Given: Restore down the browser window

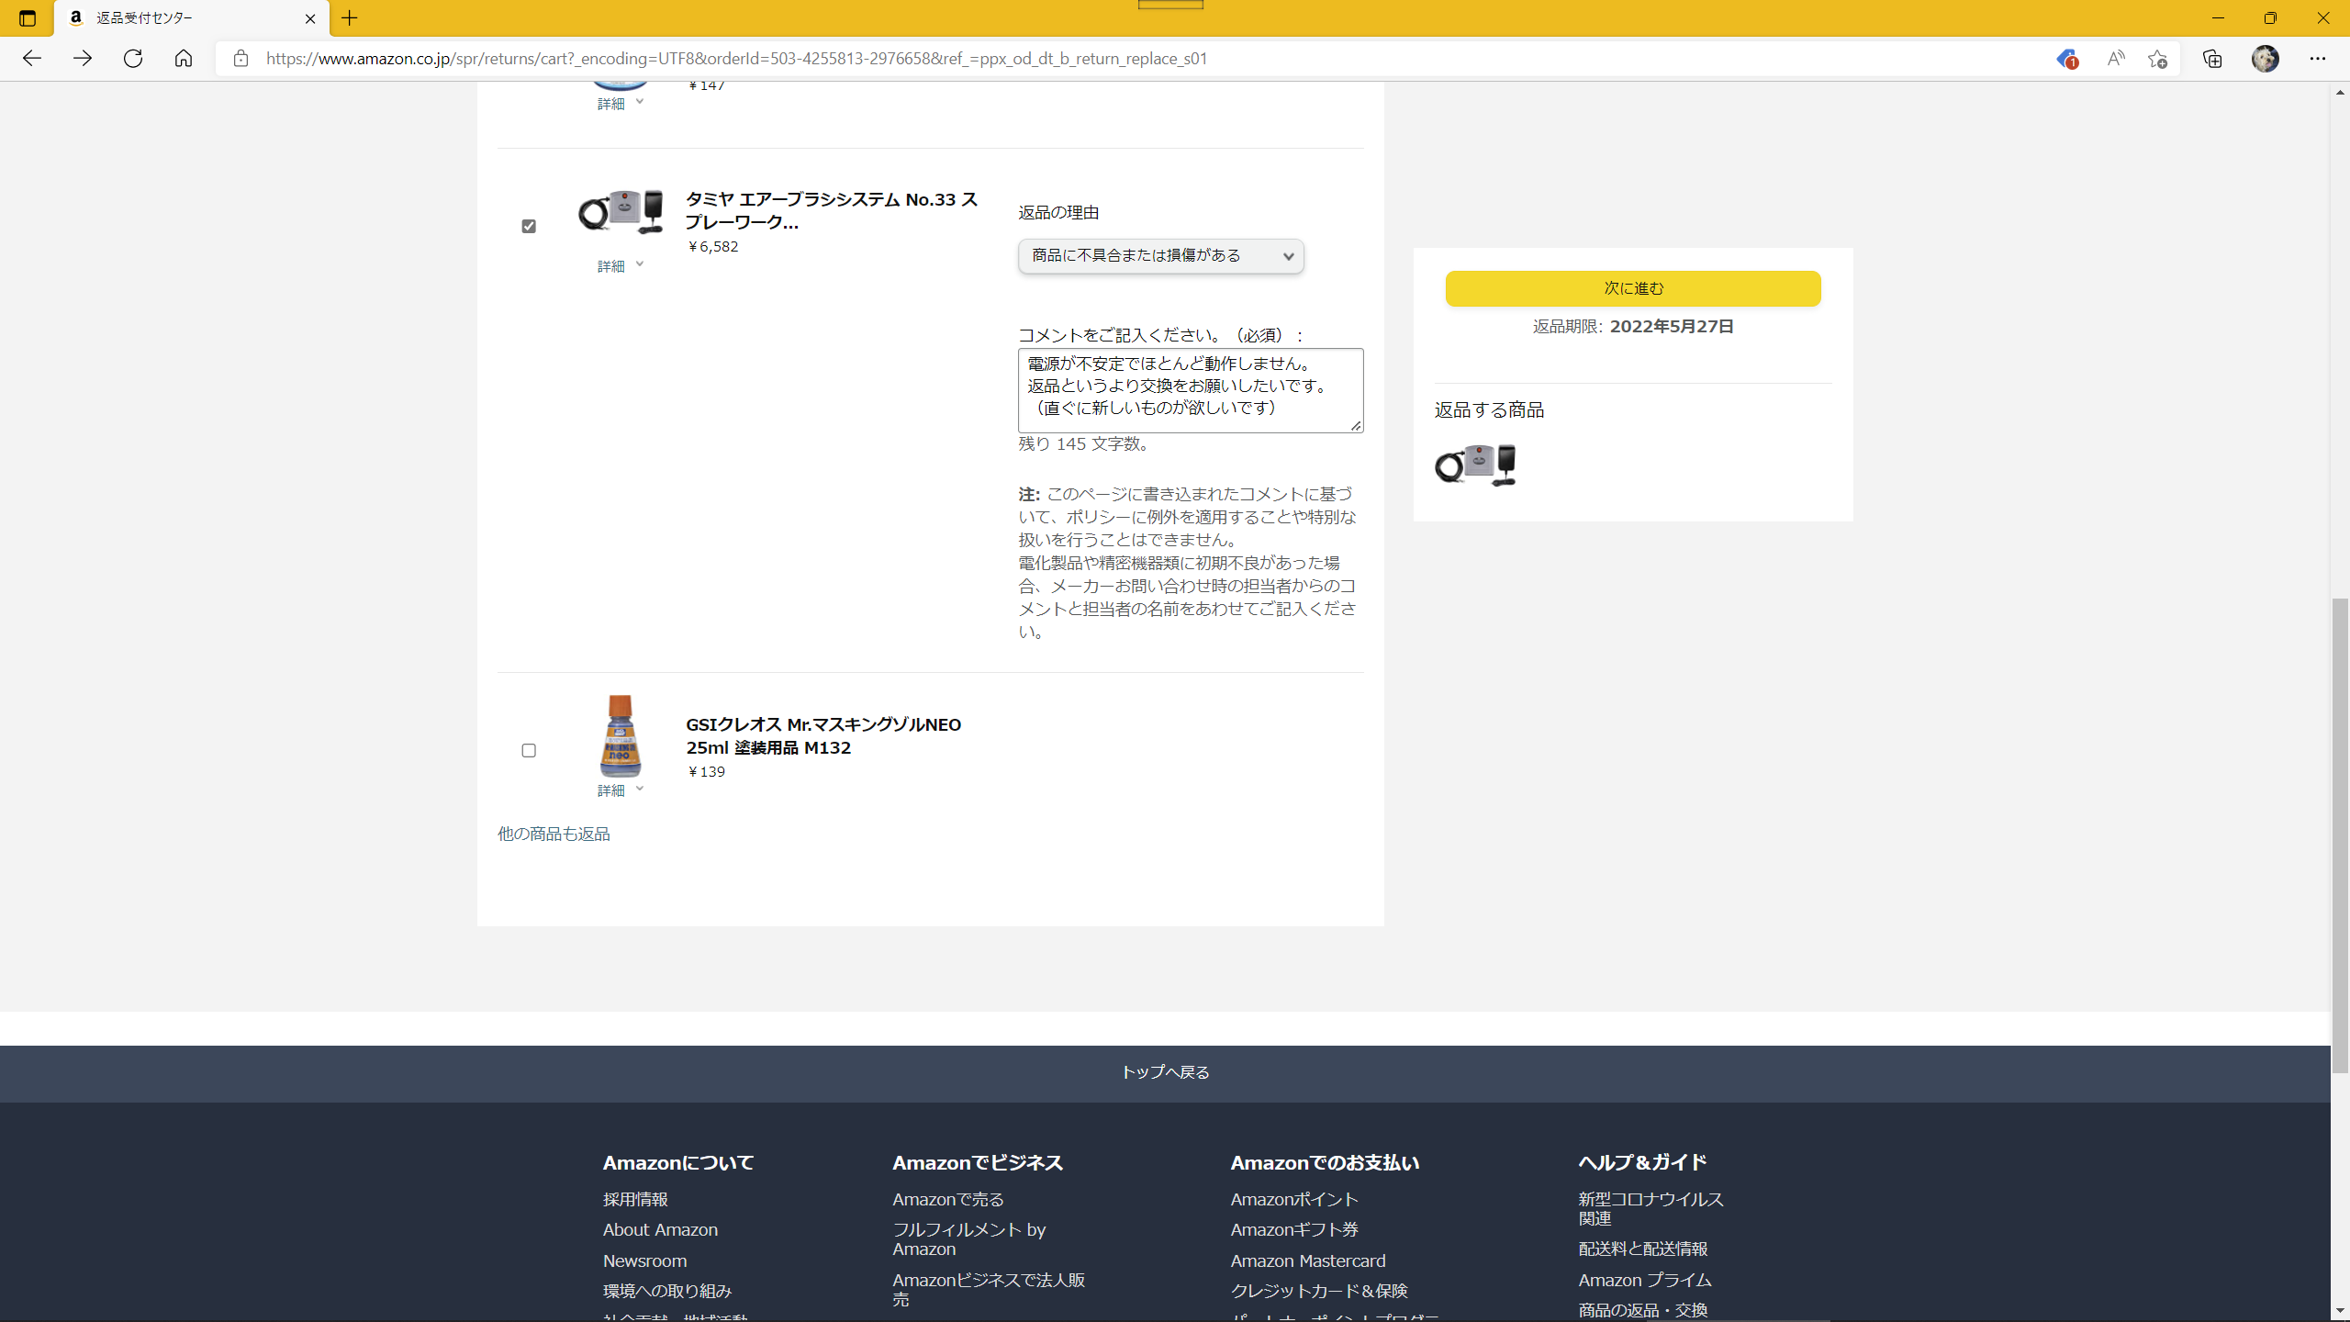Looking at the screenshot, I should (x=2270, y=18).
